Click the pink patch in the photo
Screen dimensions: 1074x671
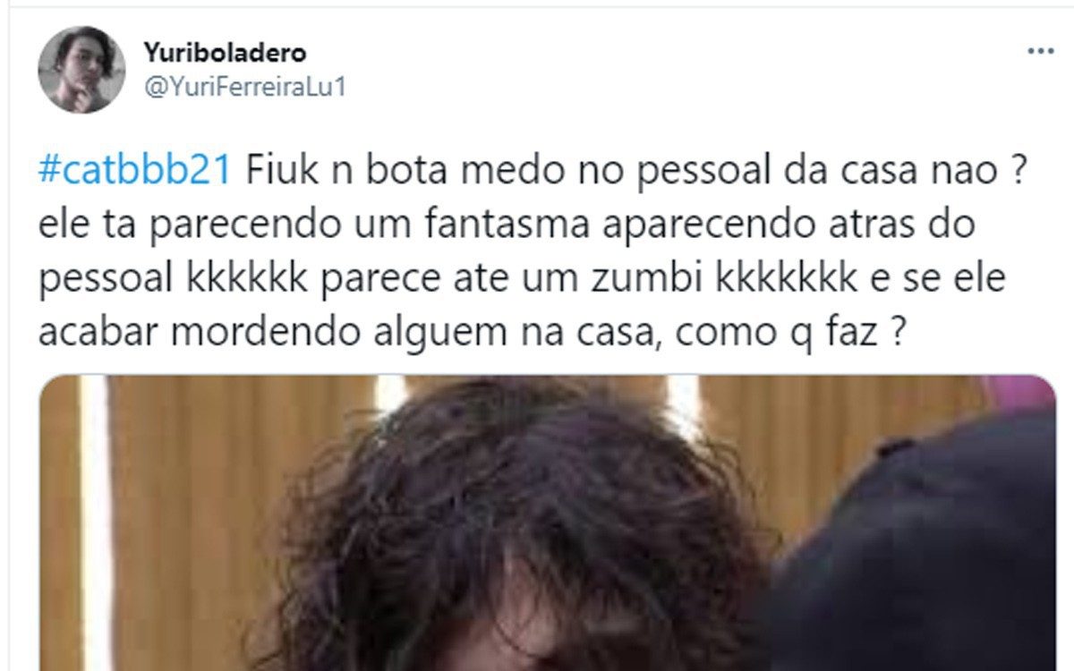click(x=1020, y=394)
